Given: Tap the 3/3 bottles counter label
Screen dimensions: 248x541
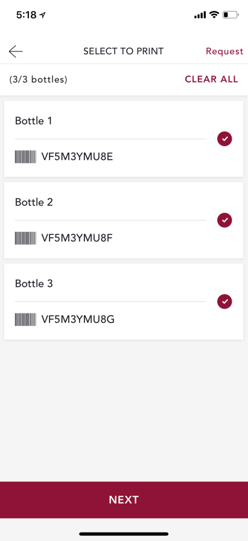Looking at the screenshot, I should click(x=38, y=80).
